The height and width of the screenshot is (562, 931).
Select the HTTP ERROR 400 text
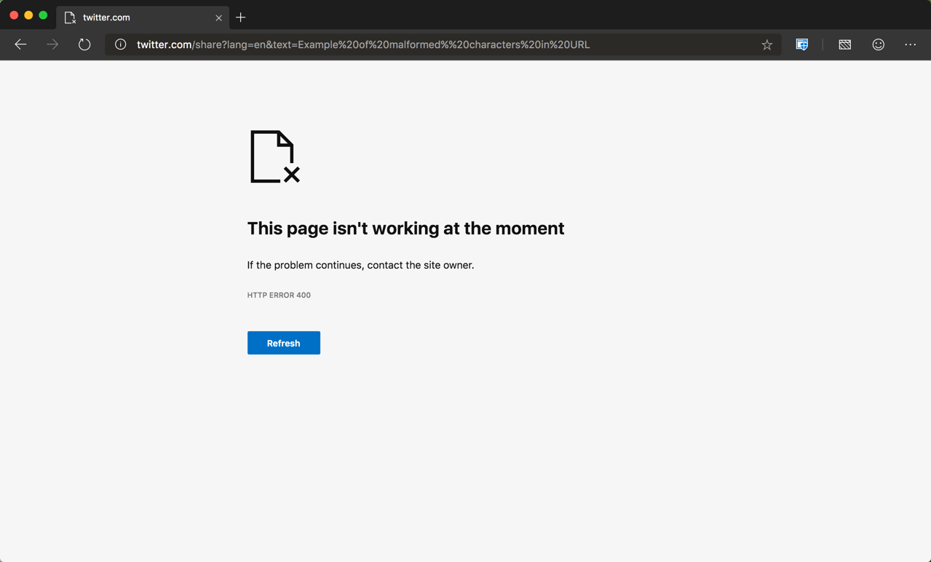click(279, 295)
